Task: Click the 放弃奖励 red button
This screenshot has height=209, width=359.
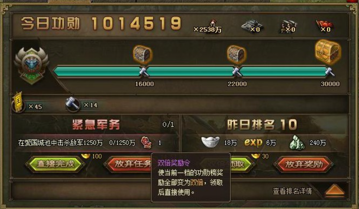Action: (x=304, y=164)
